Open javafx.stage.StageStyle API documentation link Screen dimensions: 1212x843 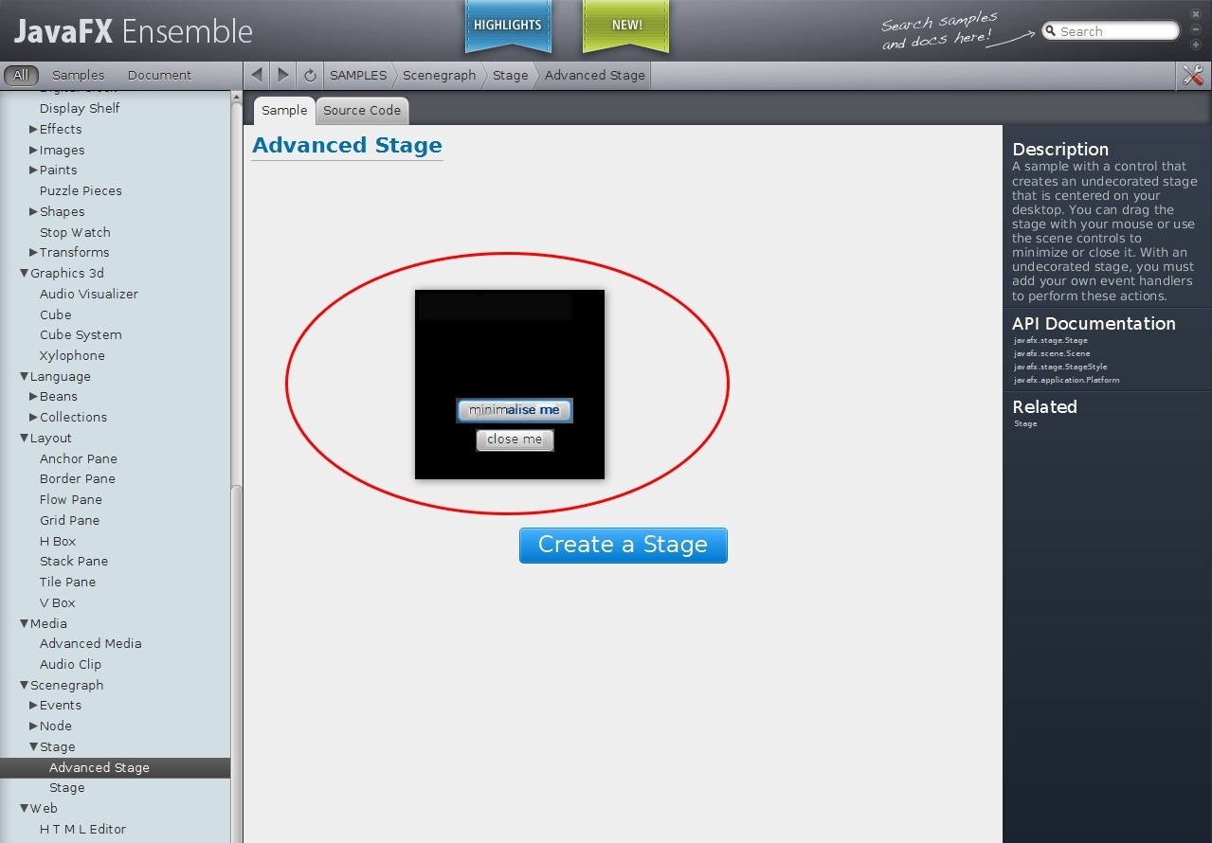point(1059,367)
